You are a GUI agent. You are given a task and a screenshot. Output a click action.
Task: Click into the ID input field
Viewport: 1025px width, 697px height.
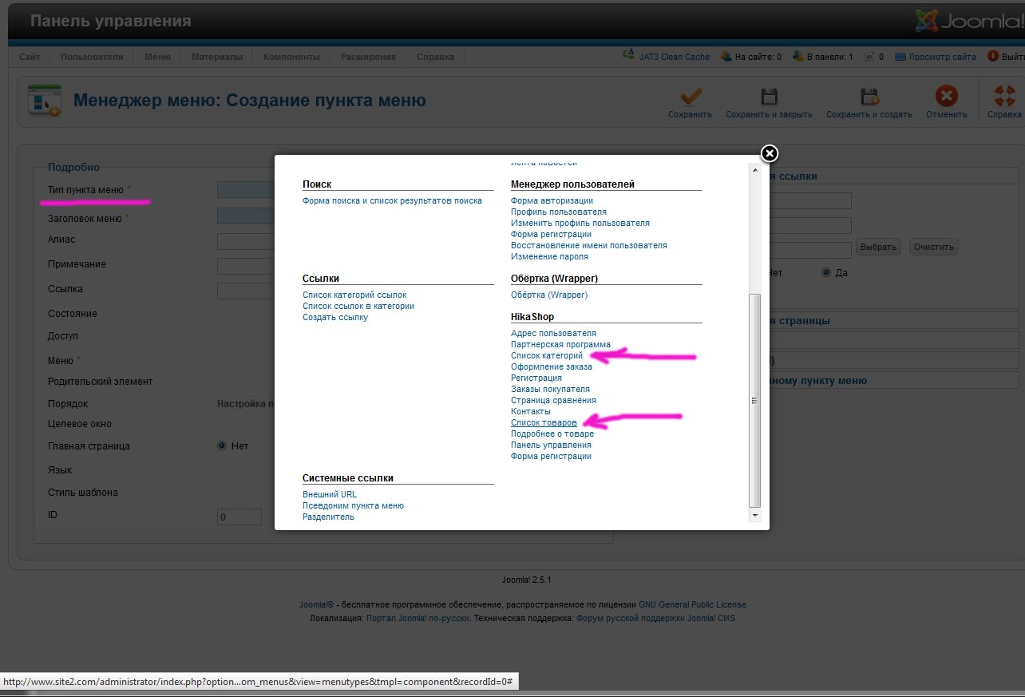point(239,517)
